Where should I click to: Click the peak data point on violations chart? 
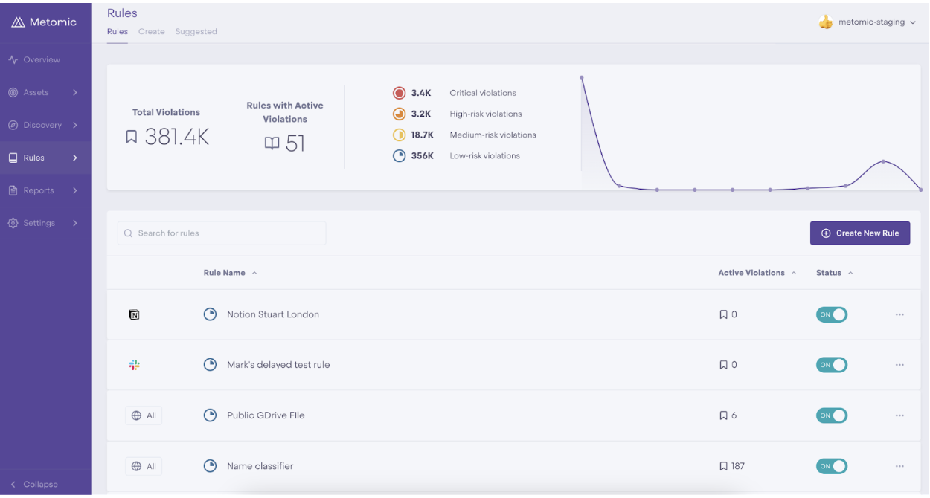[x=582, y=77]
